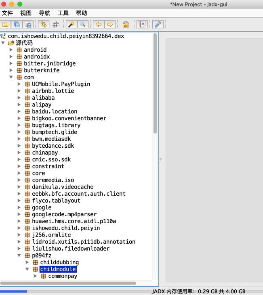Screen dimensions: 263x295
Task: Click the tree vertical scrollbar thumb
Action: pyautogui.click(x=155, y=84)
